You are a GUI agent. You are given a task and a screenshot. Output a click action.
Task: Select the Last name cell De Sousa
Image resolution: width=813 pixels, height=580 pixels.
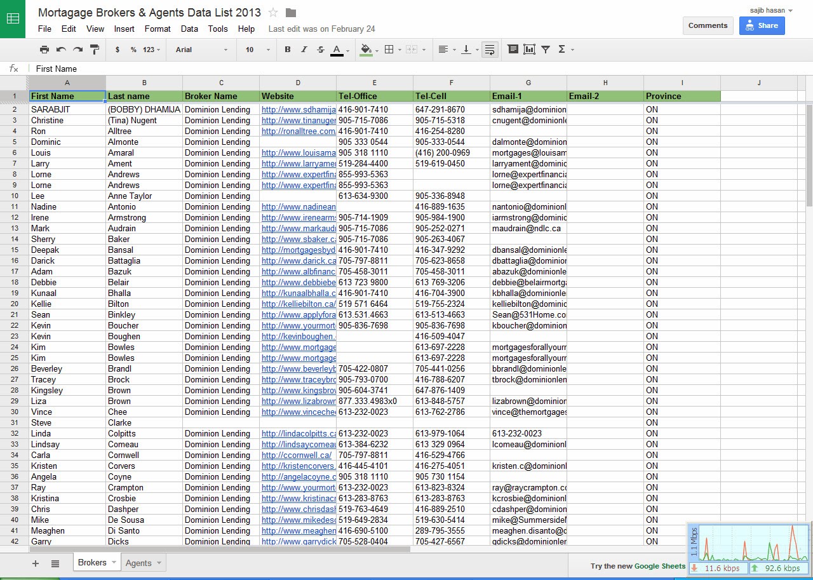[144, 520]
